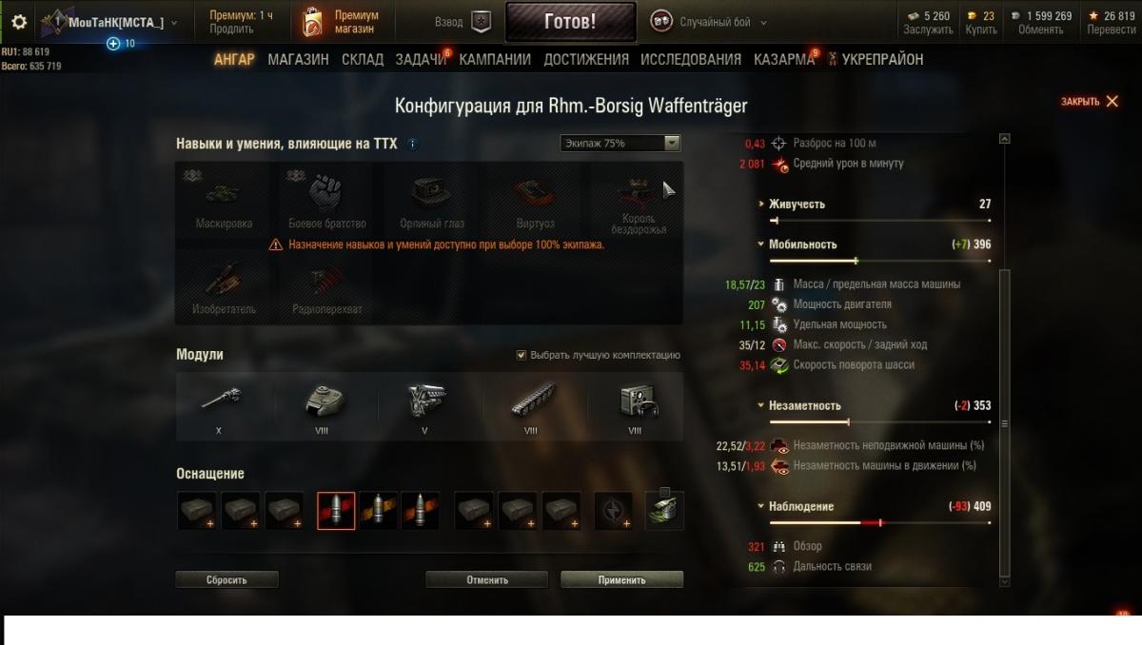Click the stats panel vertical scrollbar
Image resolution: width=1142 pixels, height=645 pixels.
pyautogui.click(x=1004, y=423)
